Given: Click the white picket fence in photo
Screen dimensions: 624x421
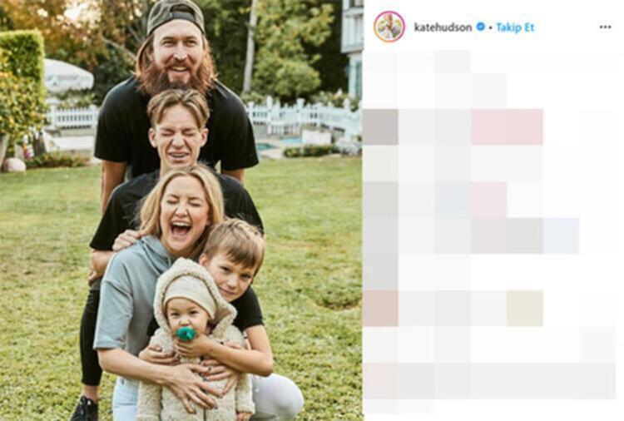Looking at the screenshot, I should point(303,116).
